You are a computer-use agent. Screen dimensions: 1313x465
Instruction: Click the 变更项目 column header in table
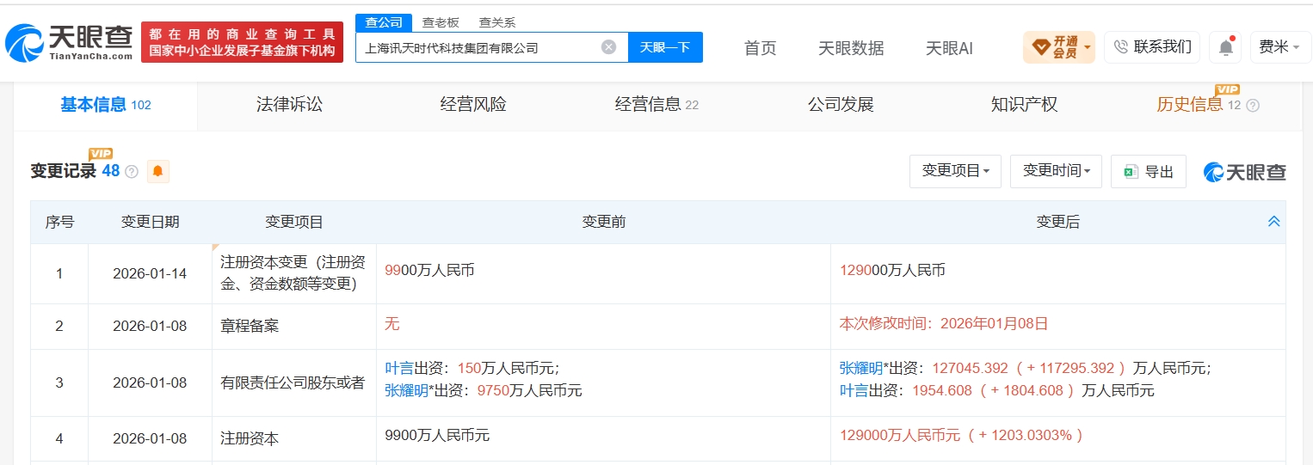294,222
